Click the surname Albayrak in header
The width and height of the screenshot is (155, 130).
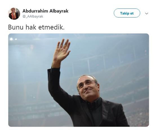coord(59,11)
